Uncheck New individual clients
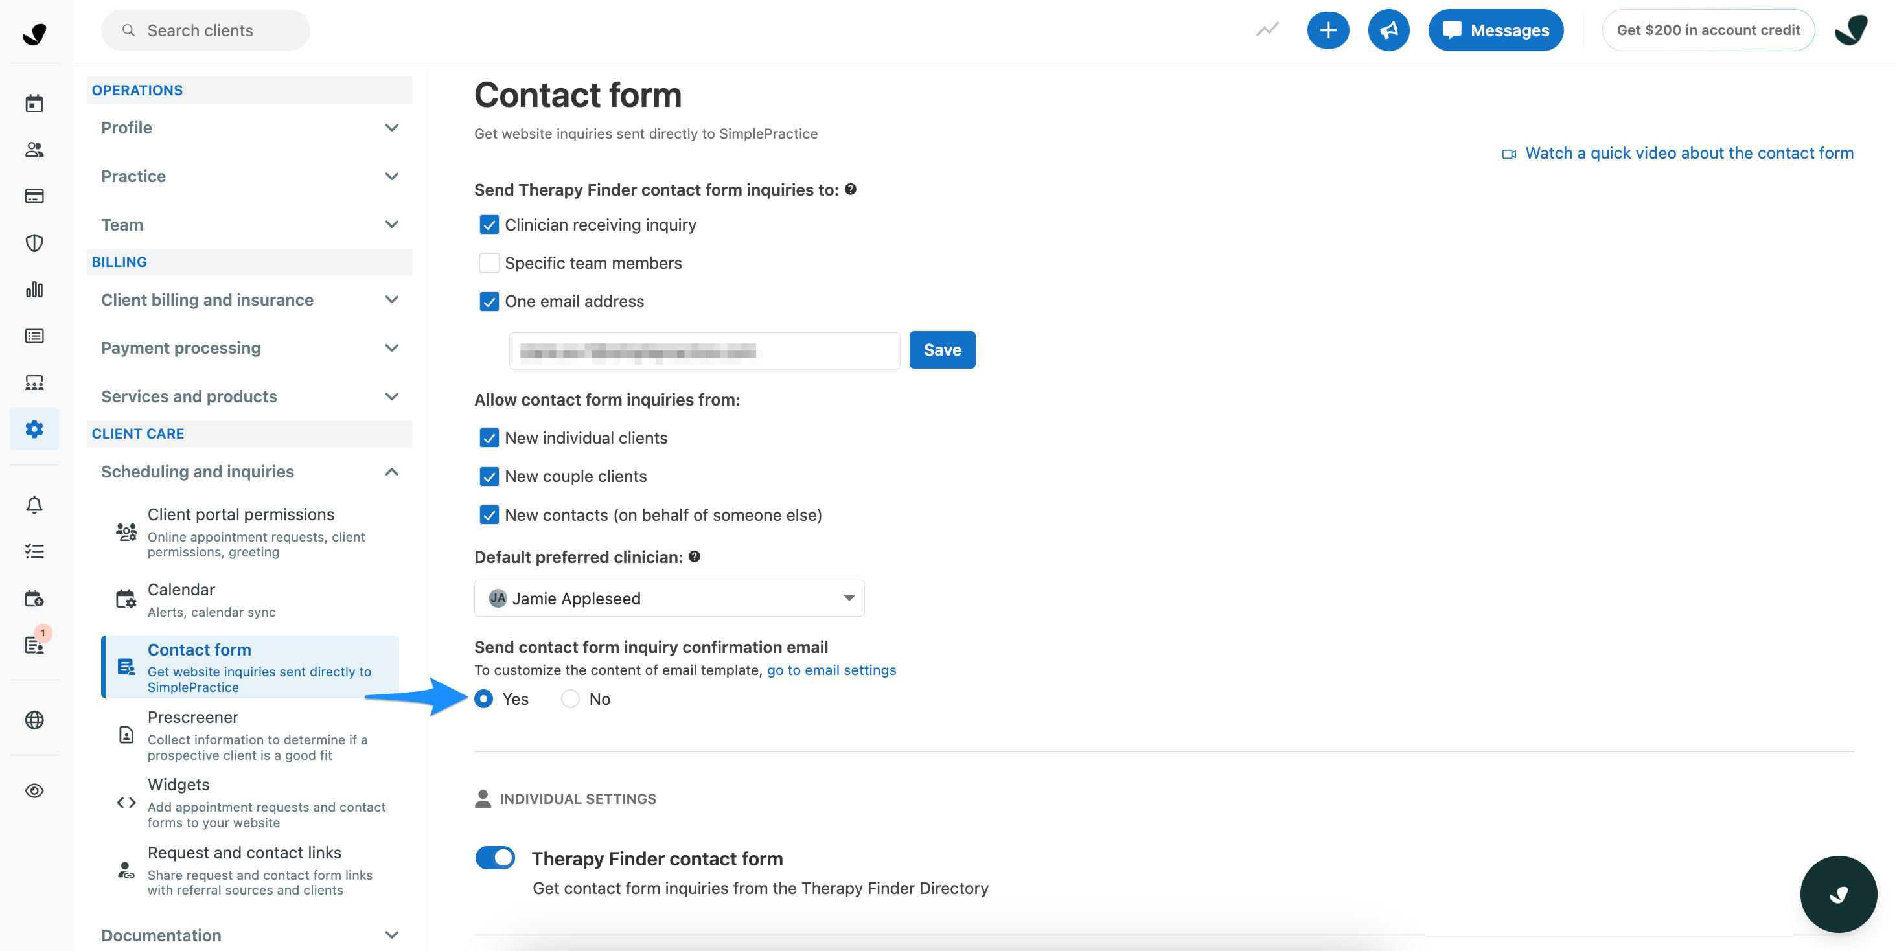The height and width of the screenshot is (951, 1897). pyautogui.click(x=489, y=438)
